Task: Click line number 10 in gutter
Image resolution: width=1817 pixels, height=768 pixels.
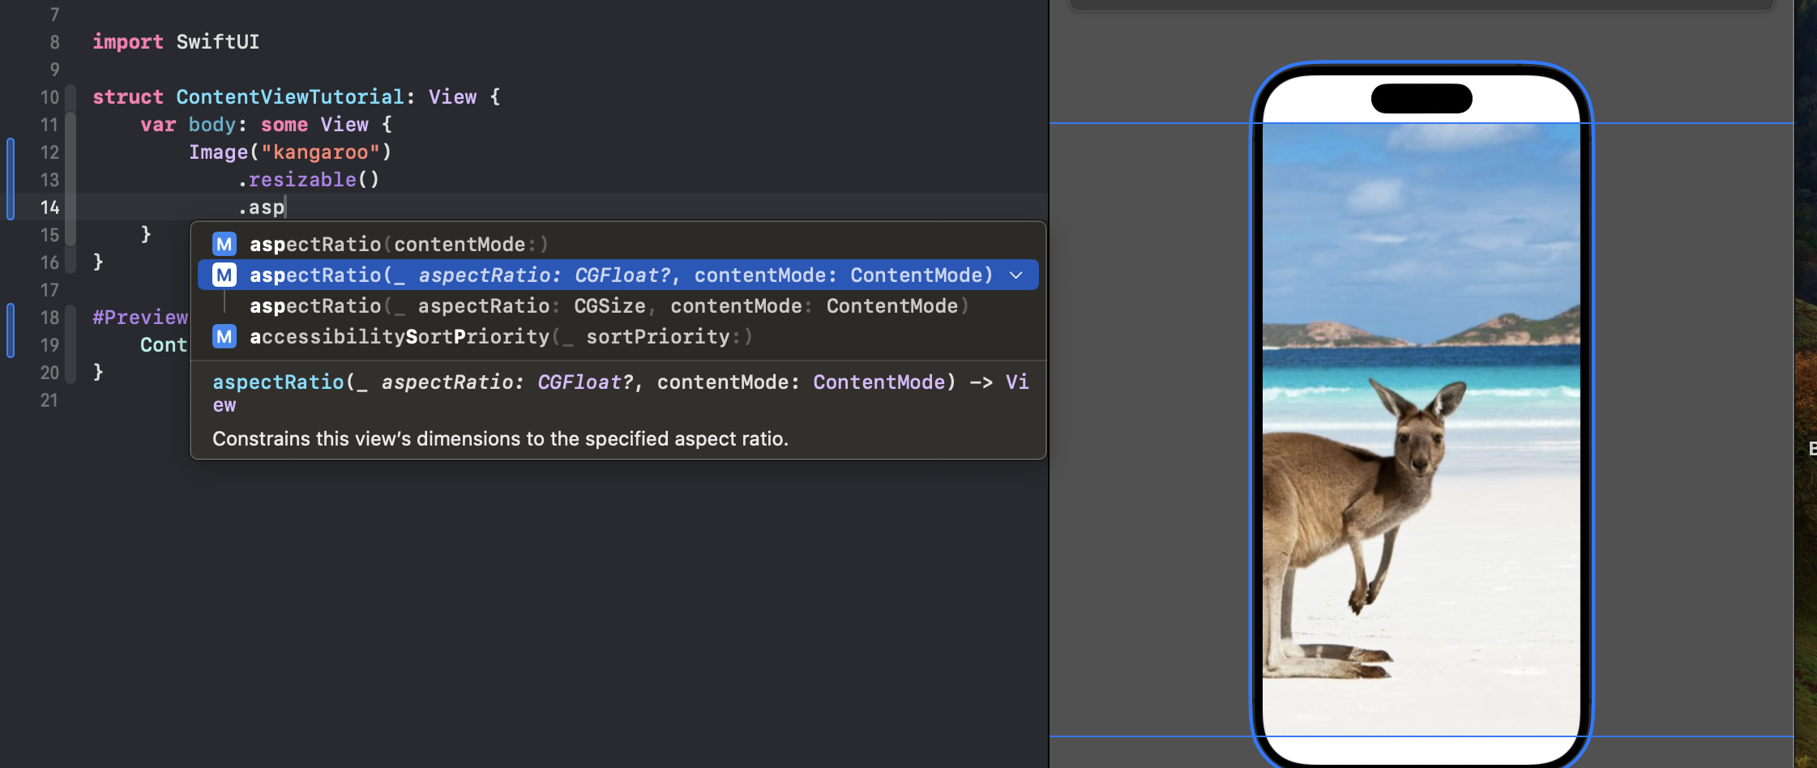Action: pyautogui.click(x=49, y=97)
